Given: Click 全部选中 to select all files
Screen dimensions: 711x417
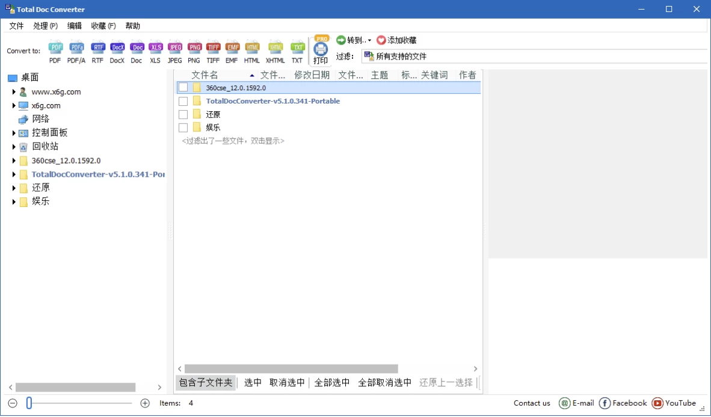Looking at the screenshot, I should pyautogui.click(x=331, y=382).
